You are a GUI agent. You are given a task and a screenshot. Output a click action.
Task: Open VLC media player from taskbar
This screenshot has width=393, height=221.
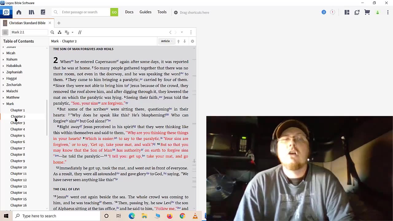click(x=195, y=216)
